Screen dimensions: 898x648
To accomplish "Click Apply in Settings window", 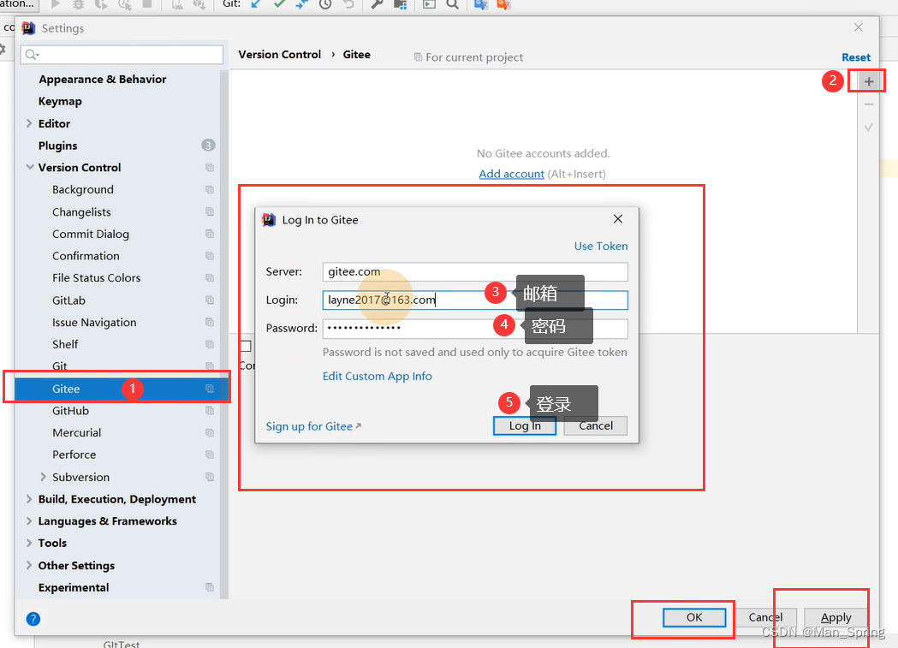I will pyautogui.click(x=836, y=617).
